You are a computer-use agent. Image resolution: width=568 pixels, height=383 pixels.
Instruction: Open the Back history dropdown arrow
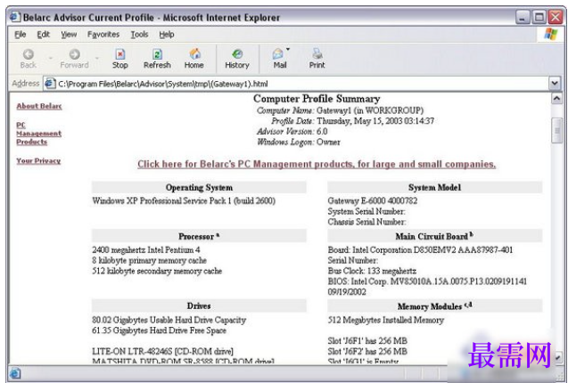point(51,58)
